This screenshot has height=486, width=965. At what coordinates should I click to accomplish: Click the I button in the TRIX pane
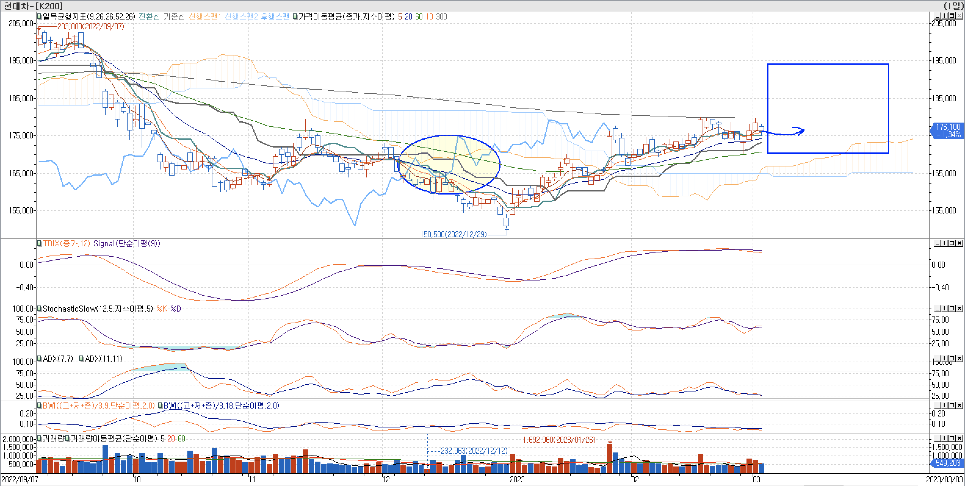pos(945,243)
